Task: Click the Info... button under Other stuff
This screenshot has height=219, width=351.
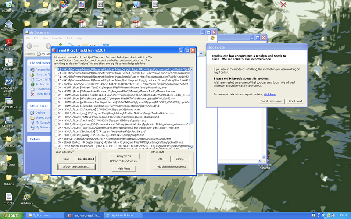Action: (161, 159)
